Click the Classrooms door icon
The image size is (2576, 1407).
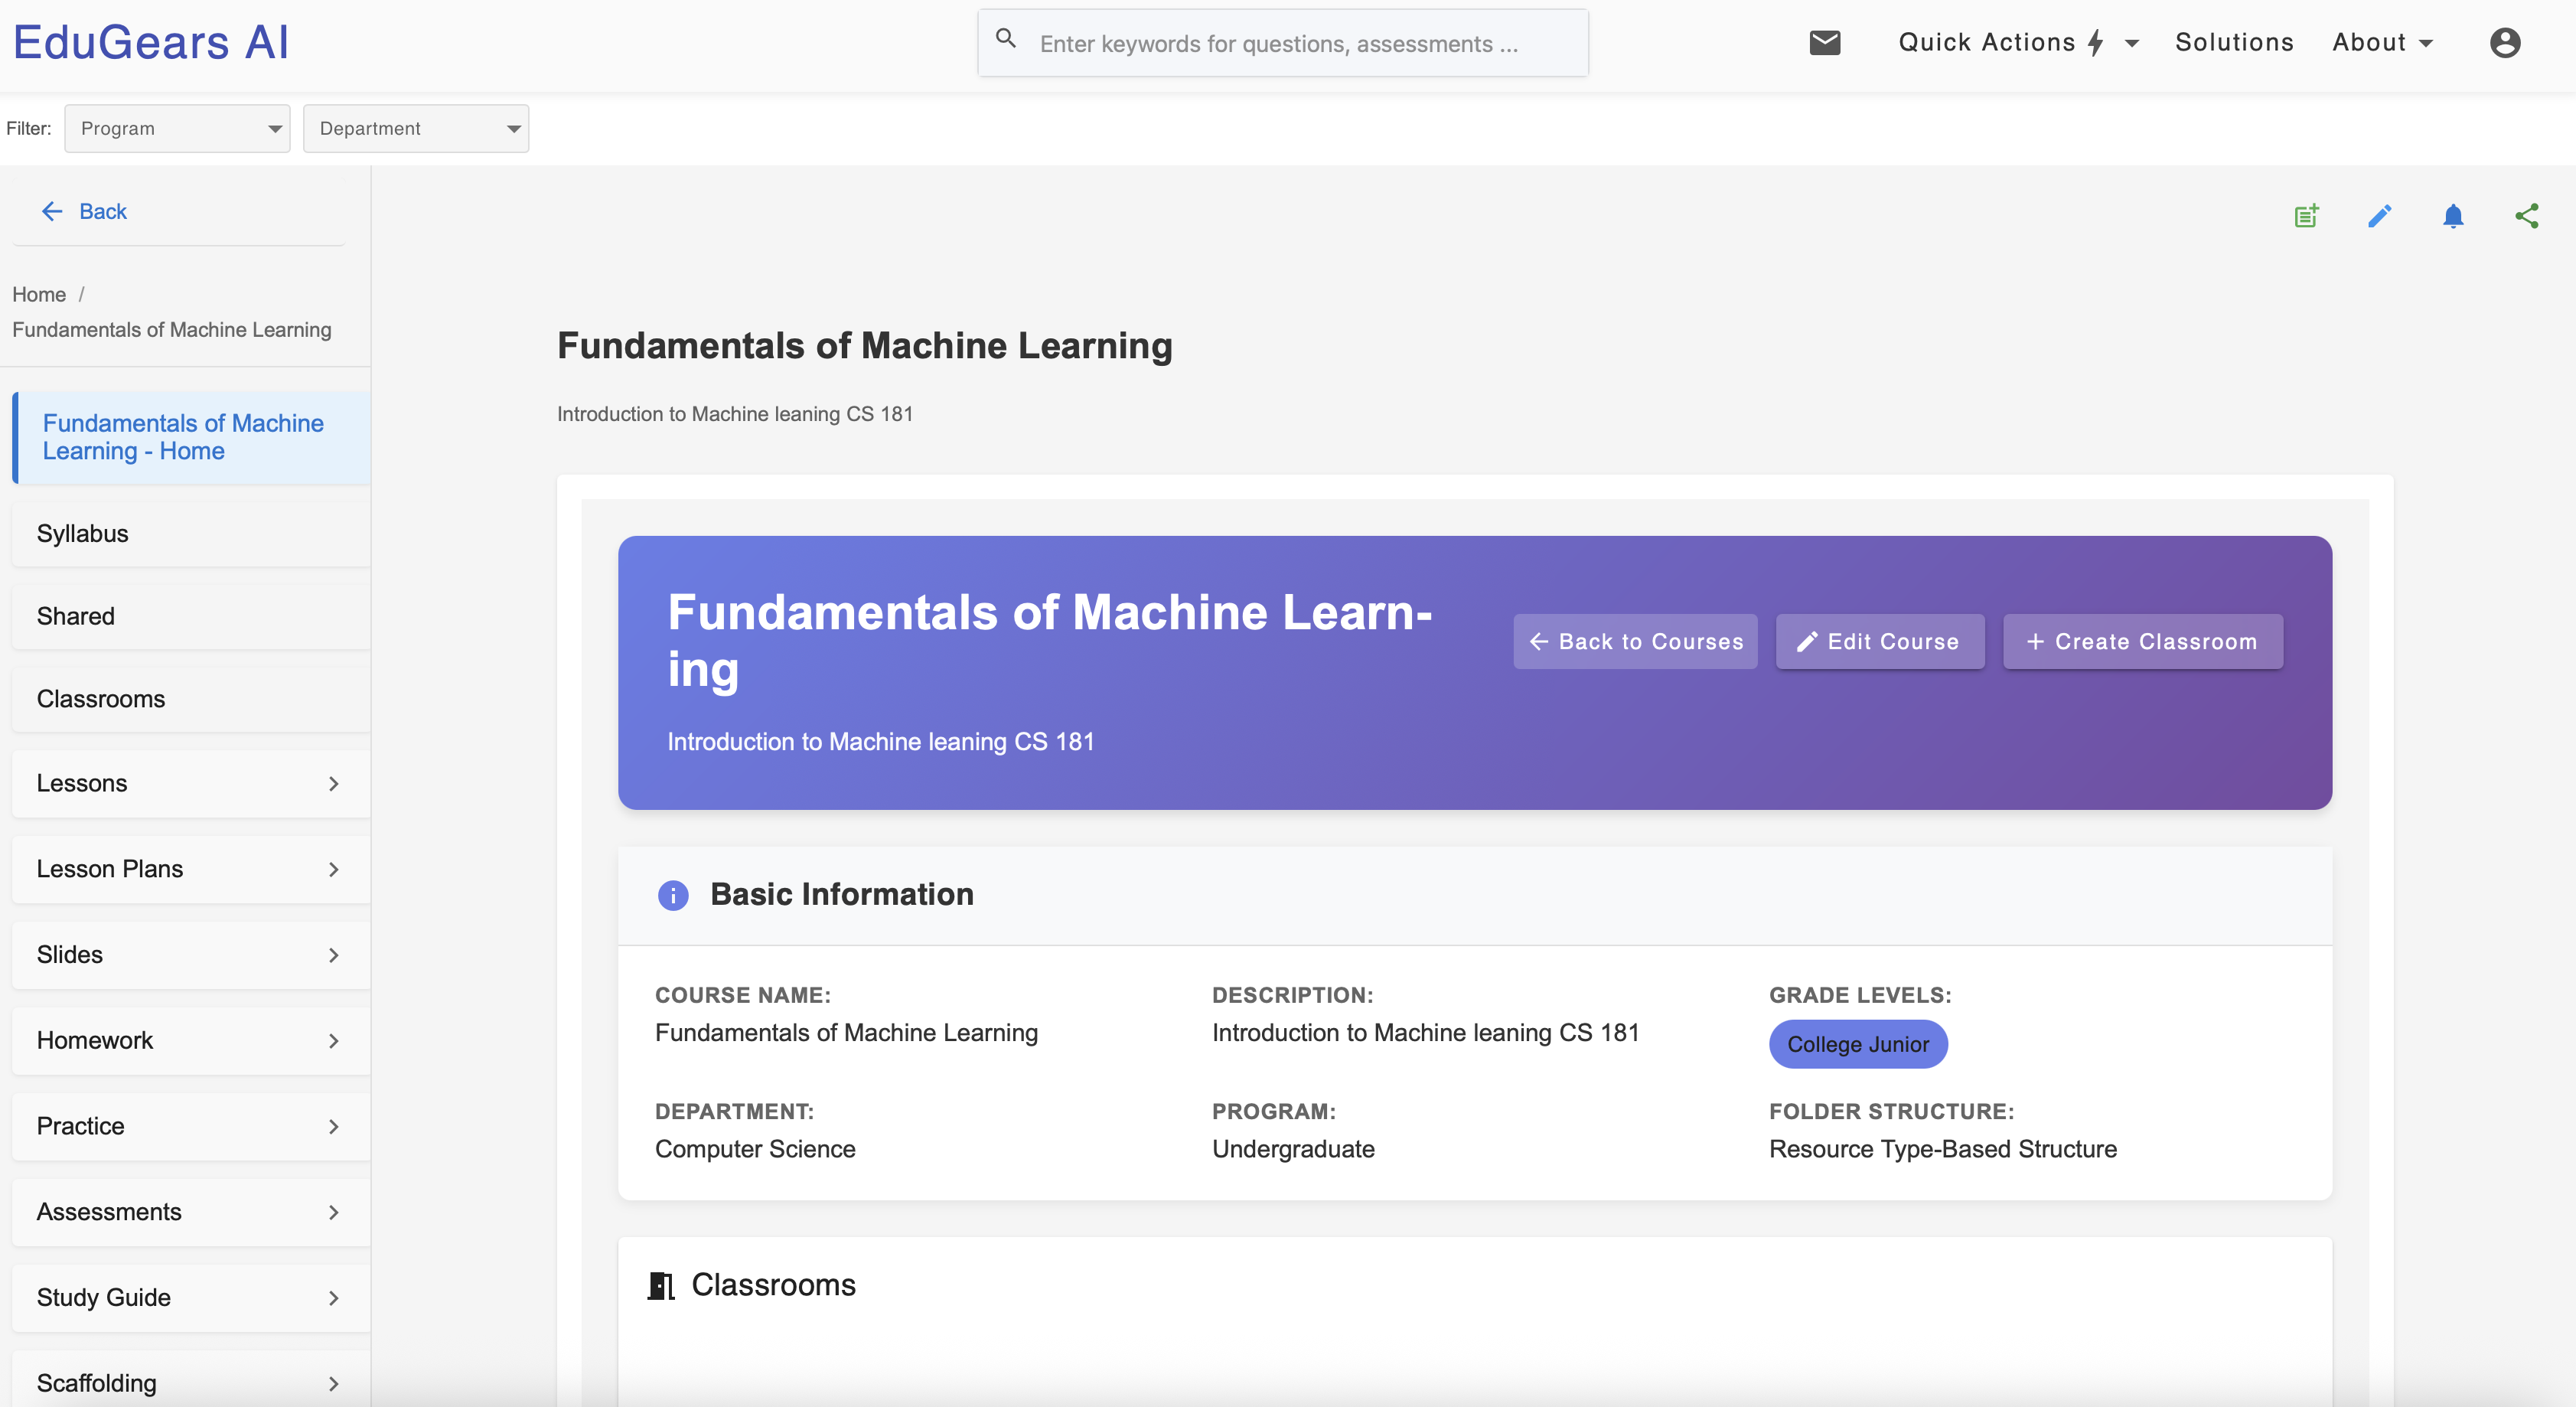(x=660, y=1285)
